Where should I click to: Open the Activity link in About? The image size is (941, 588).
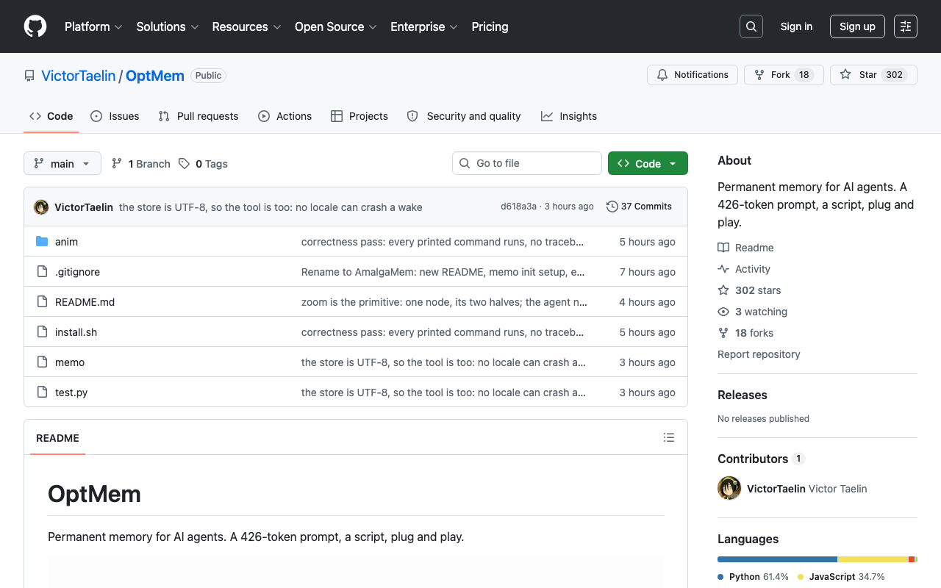tap(744, 269)
